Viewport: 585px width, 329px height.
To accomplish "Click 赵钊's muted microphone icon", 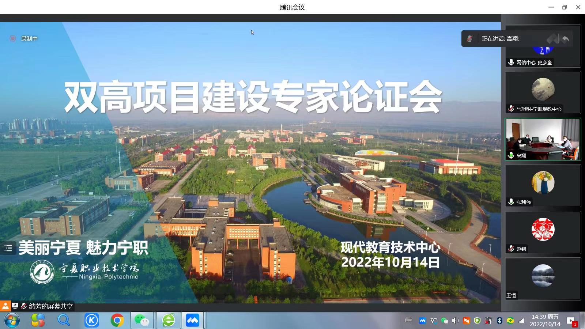I will pyautogui.click(x=511, y=249).
